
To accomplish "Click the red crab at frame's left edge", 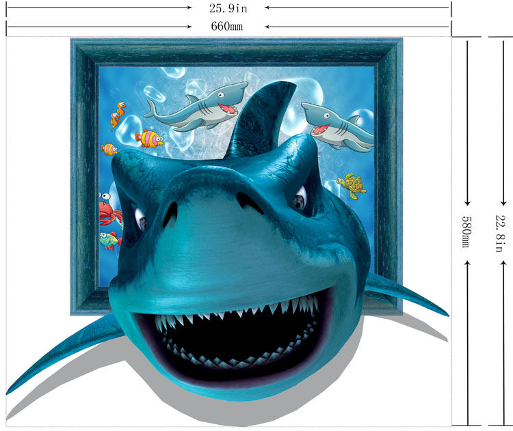I will point(110,209).
